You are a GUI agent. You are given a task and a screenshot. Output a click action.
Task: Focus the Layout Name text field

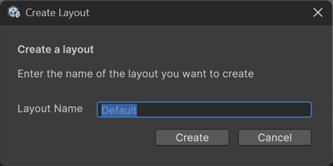[x=204, y=110]
